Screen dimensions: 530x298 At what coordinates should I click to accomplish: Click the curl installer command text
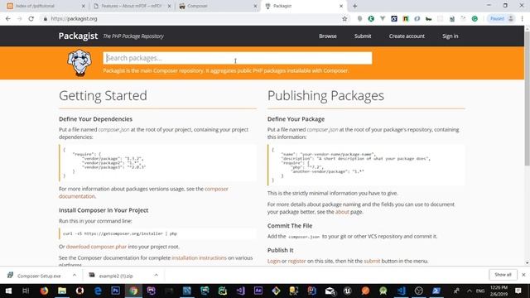coord(120,233)
